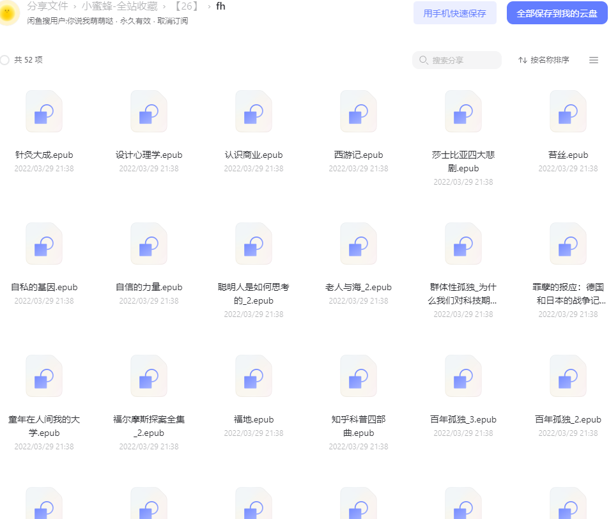This screenshot has width=611, height=519.
Task: Open the 苔丝.epub file icon
Action: coord(568,111)
